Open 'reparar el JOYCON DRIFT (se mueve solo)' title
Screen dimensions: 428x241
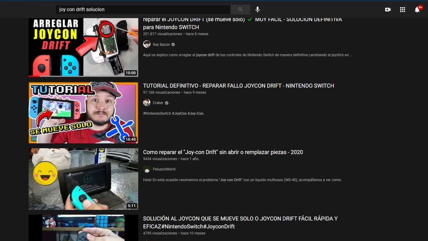coord(243,23)
